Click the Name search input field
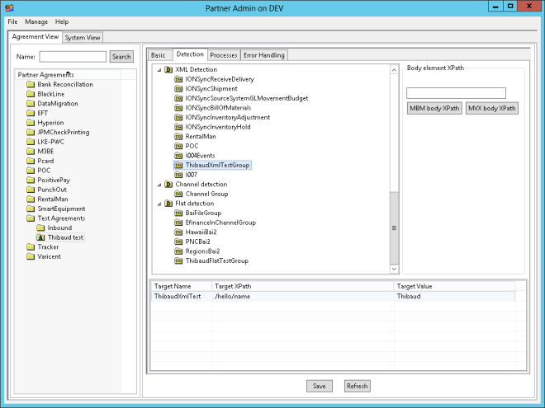 [73, 57]
